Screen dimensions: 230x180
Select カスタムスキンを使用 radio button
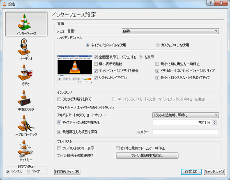point(158,45)
